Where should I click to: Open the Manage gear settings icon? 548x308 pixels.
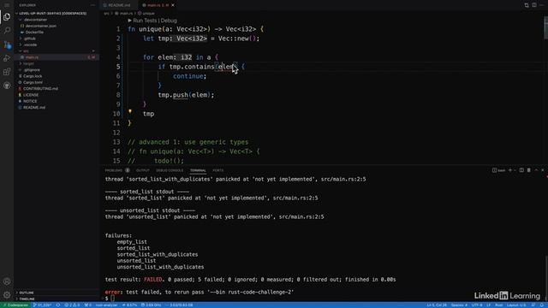(7, 295)
